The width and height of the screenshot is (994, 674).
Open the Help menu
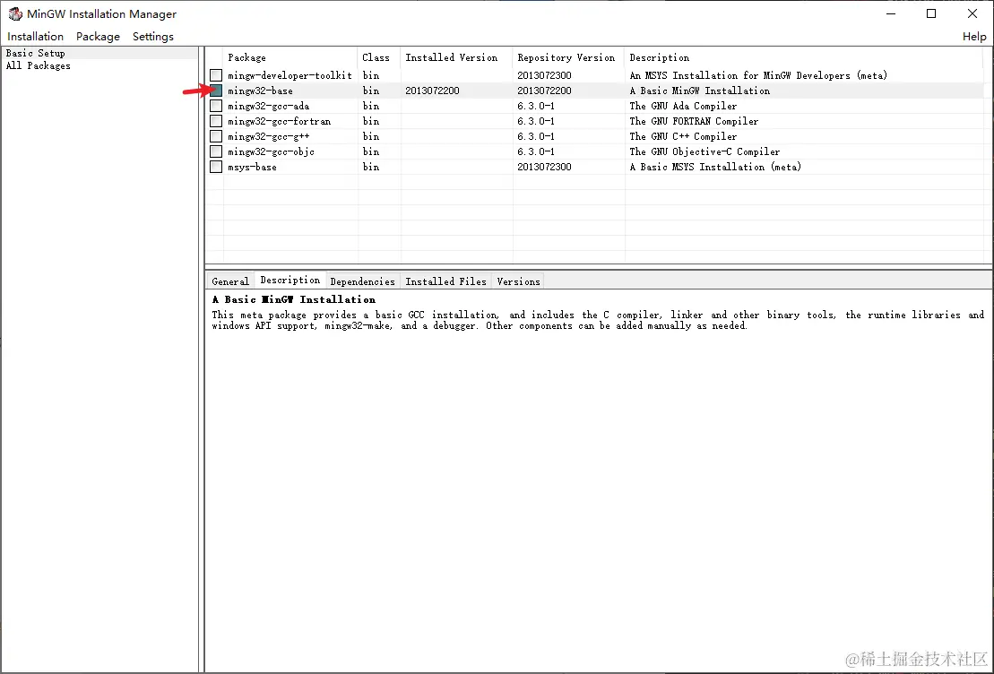(x=974, y=36)
